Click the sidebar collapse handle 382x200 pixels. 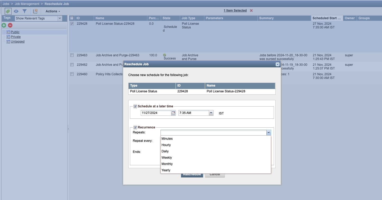pos(68,129)
